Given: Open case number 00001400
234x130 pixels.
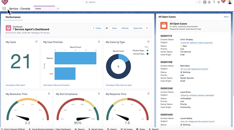Looking at the screenshot, I should coord(166,115).
